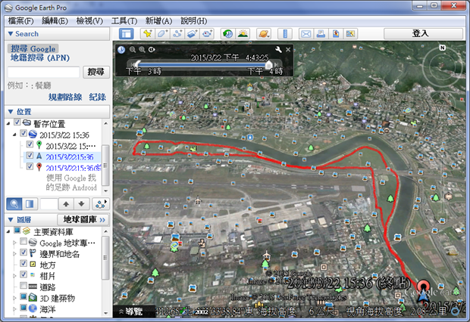Select the 地籍搜尋 (APN) tab
Viewport: 470px width, 322px height.
40,57
